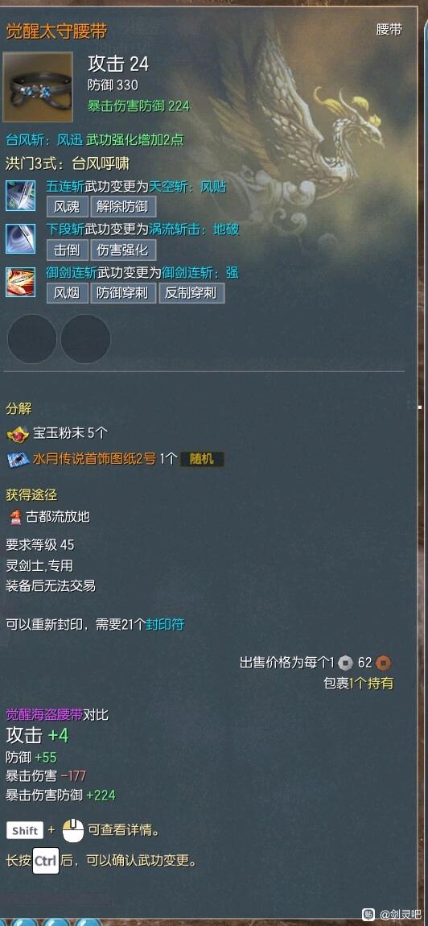This screenshot has width=428, height=926.
Task: Select the 风魂 skill tag
Action: pos(67,207)
